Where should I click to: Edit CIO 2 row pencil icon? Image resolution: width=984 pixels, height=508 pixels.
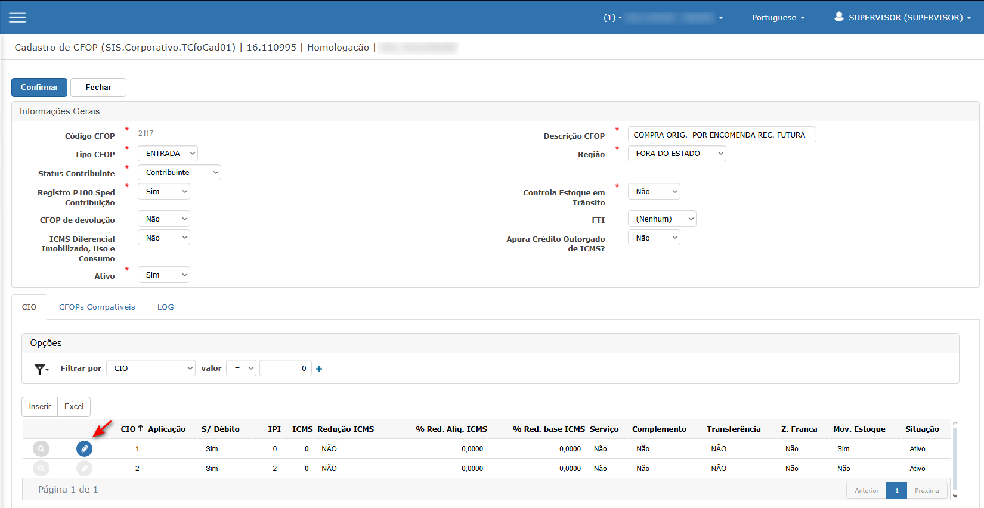85,469
